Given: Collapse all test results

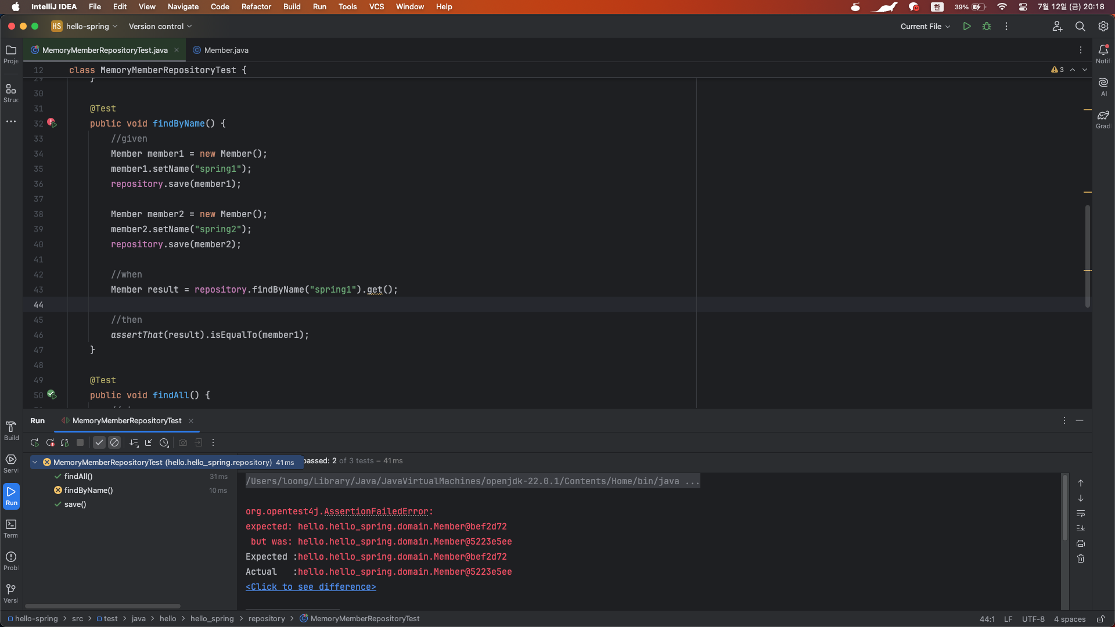Looking at the screenshot, I should point(149,442).
